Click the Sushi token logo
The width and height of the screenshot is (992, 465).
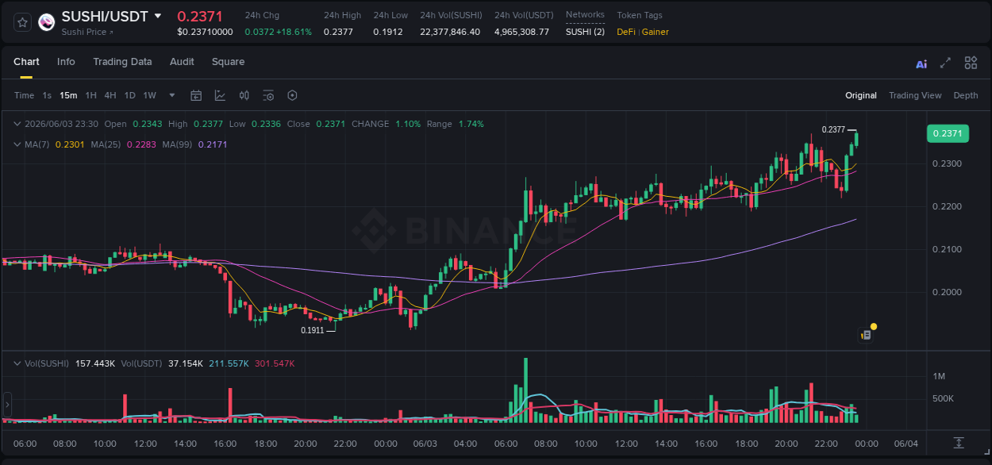pyautogui.click(x=47, y=22)
